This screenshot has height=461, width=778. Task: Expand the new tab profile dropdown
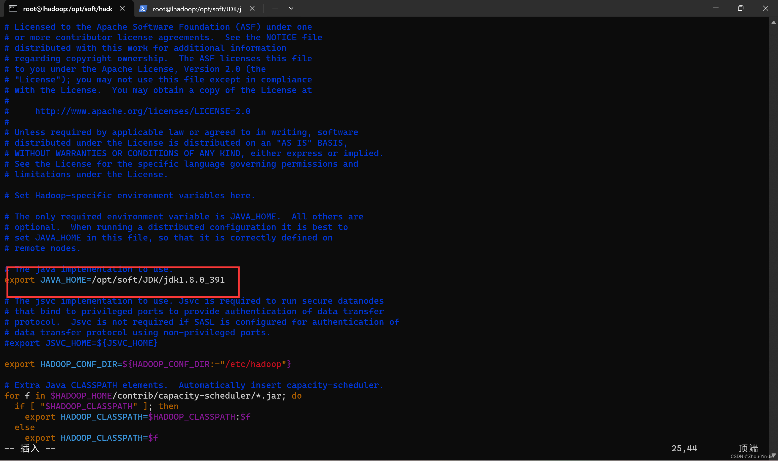click(x=291, y=8)
